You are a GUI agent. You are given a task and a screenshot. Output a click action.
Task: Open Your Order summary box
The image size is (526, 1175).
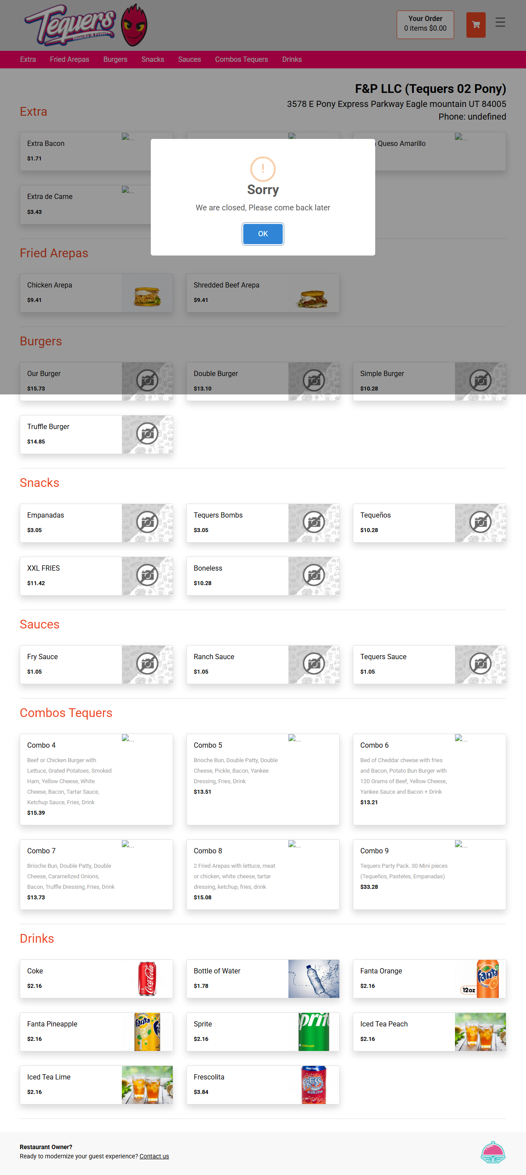[425, 25]
